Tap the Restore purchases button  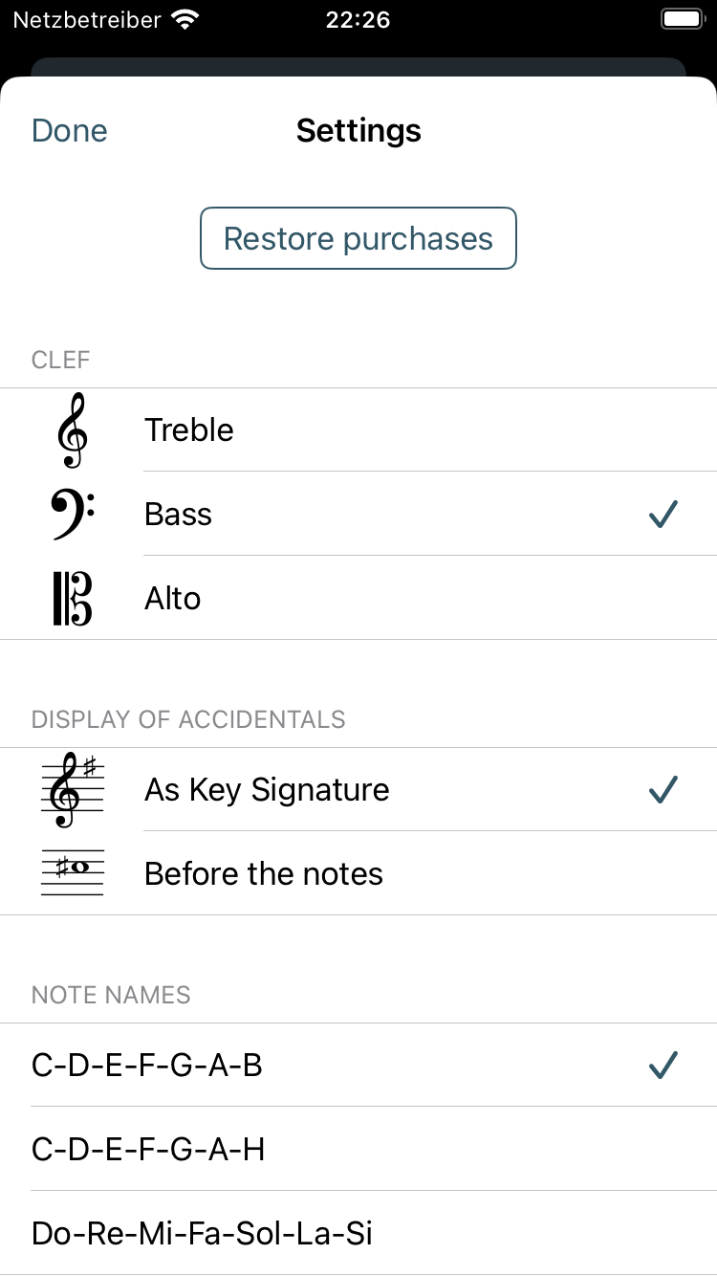[x=358, y=238]
